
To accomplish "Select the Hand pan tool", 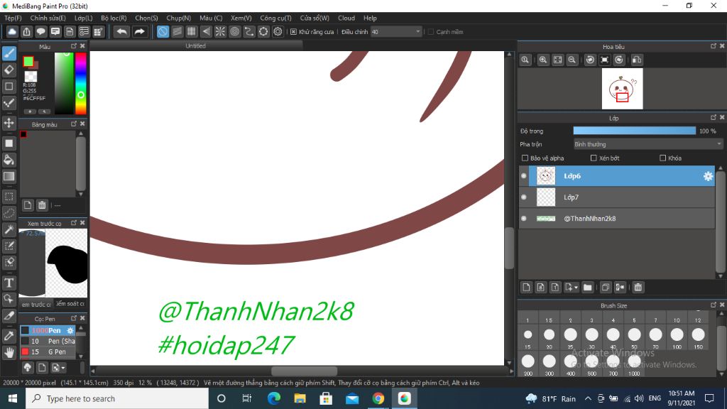I will 9,352.
